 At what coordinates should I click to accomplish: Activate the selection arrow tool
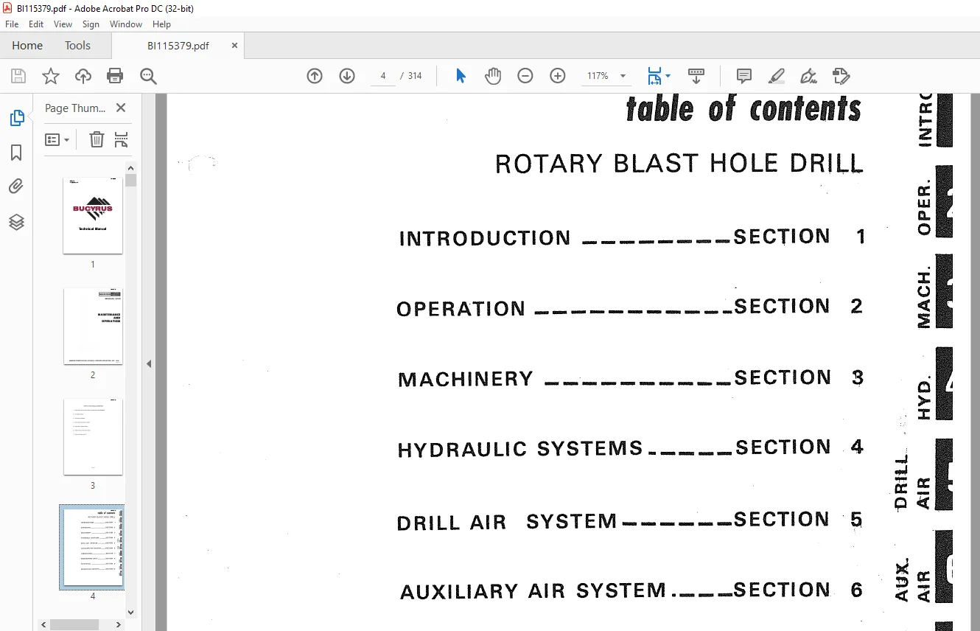coord(461,76)
